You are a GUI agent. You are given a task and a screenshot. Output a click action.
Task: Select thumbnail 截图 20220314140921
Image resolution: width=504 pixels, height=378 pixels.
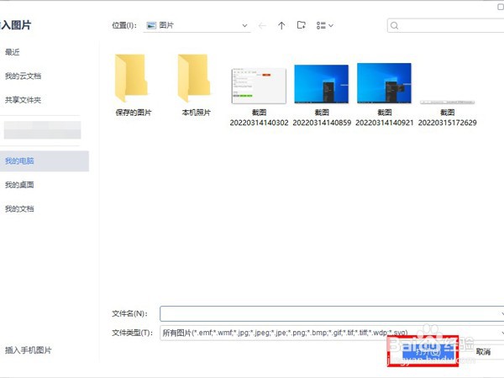click(x=384, y=83)
